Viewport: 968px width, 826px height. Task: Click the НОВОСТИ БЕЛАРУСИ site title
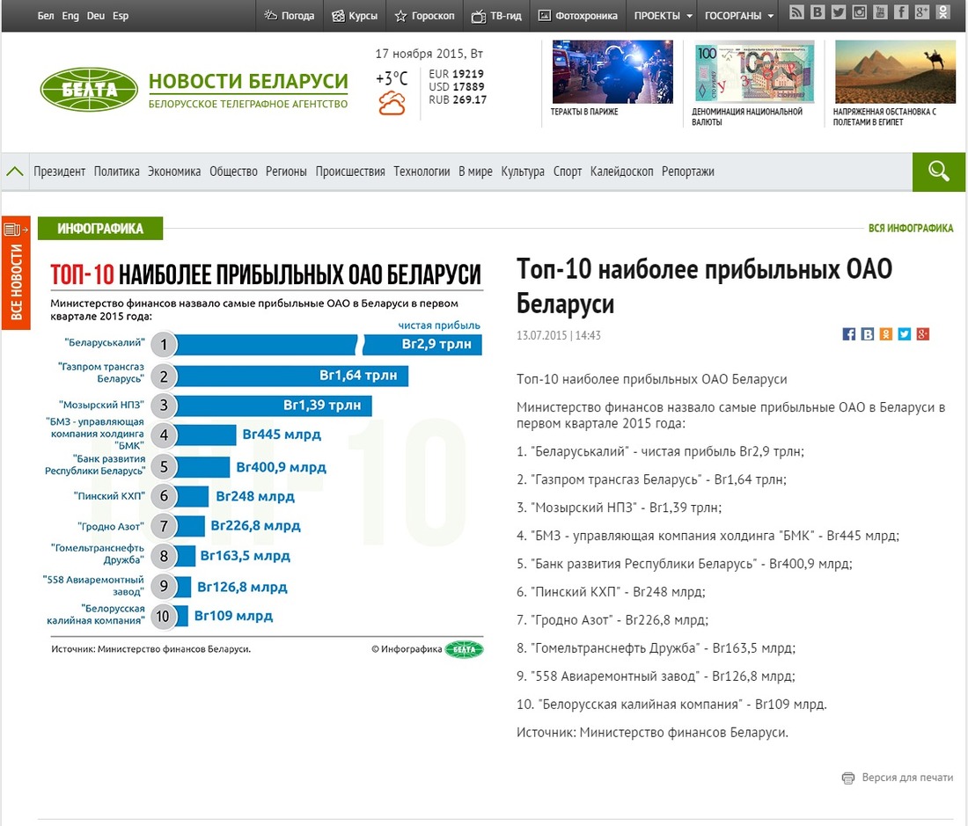248,82
